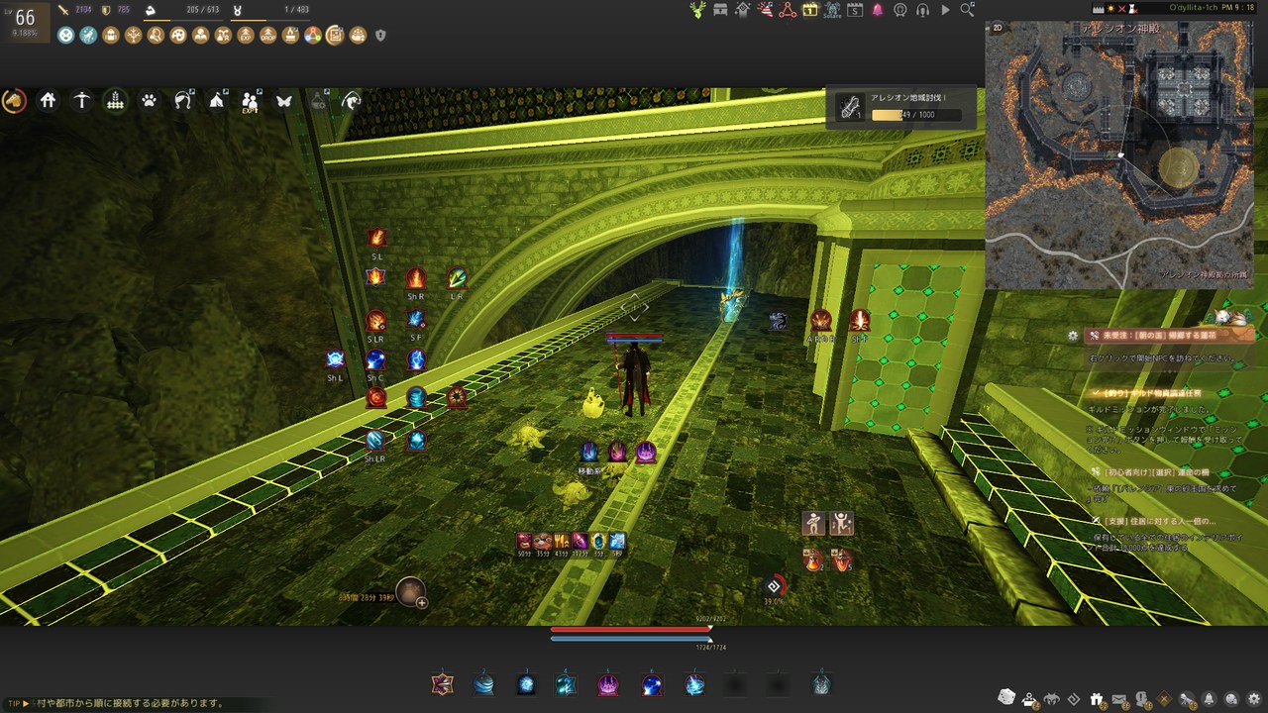Open quest widget settings gear
This screenshot has height=713, width=1268.
tap(1073, 336)
